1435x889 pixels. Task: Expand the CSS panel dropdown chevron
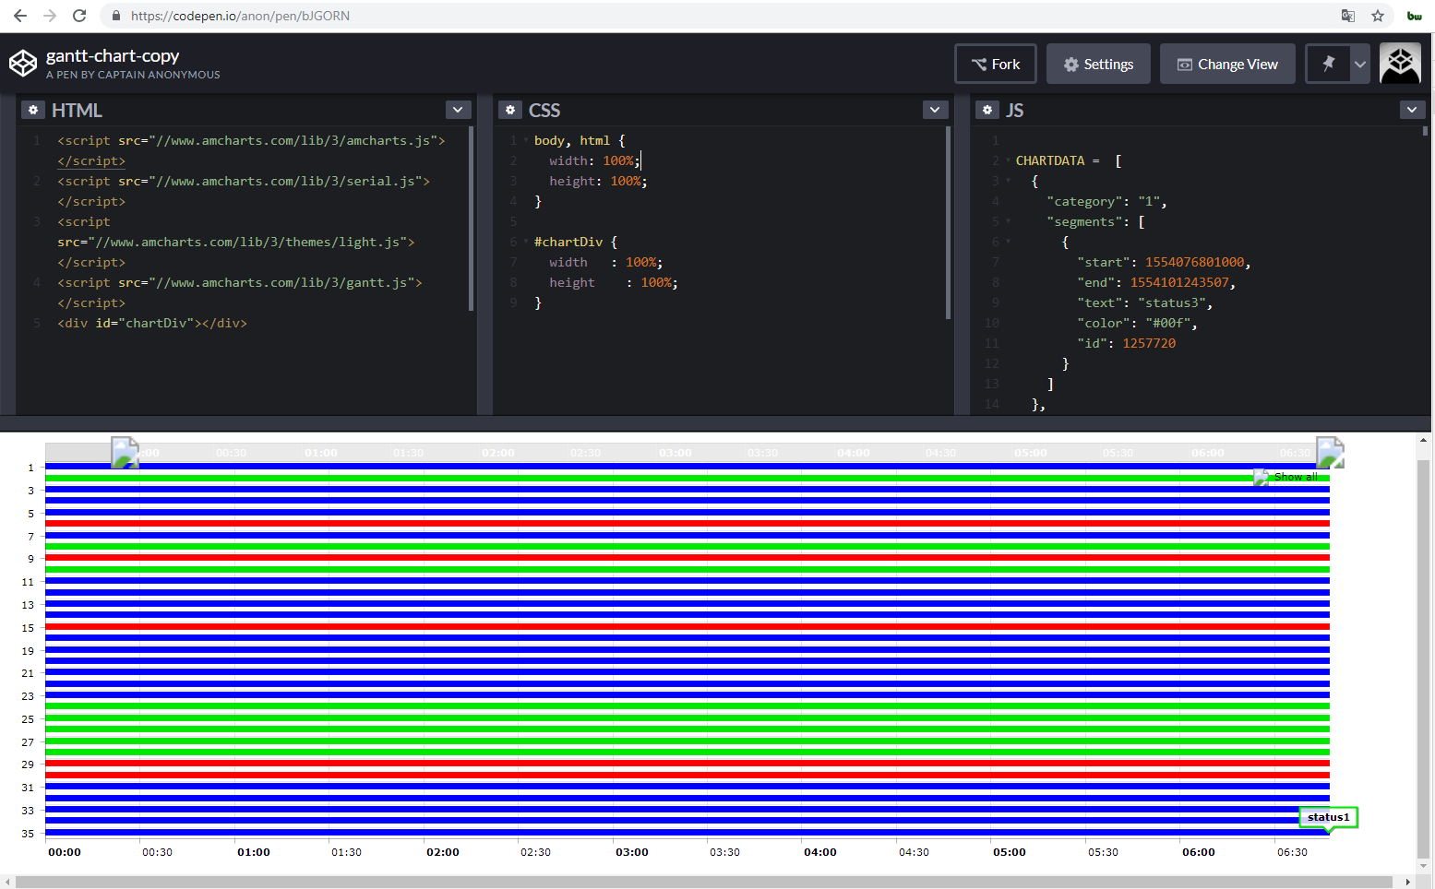935,110
